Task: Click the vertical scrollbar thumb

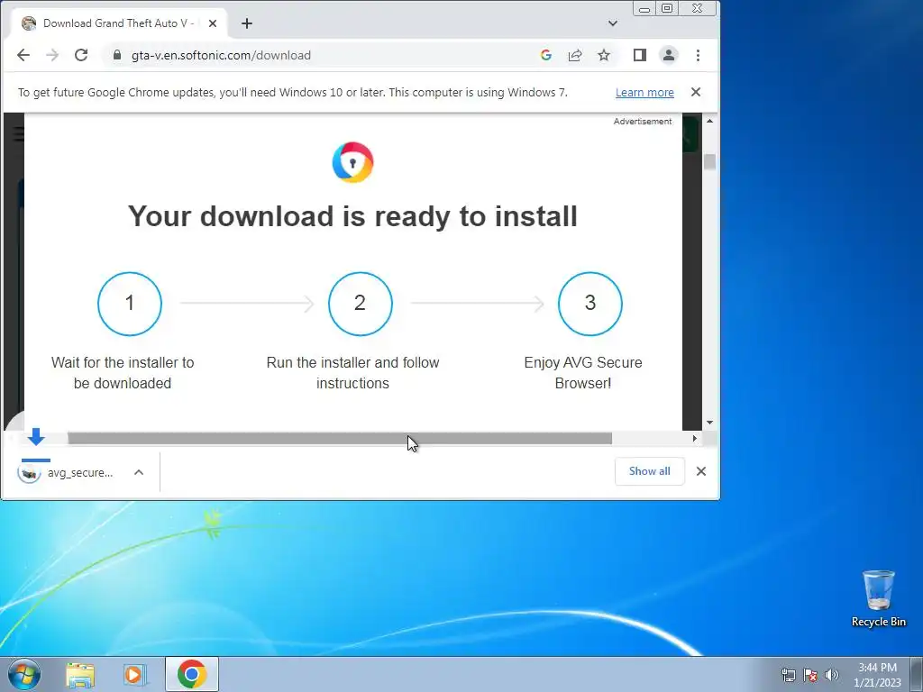Action: [x=710, y=162]
